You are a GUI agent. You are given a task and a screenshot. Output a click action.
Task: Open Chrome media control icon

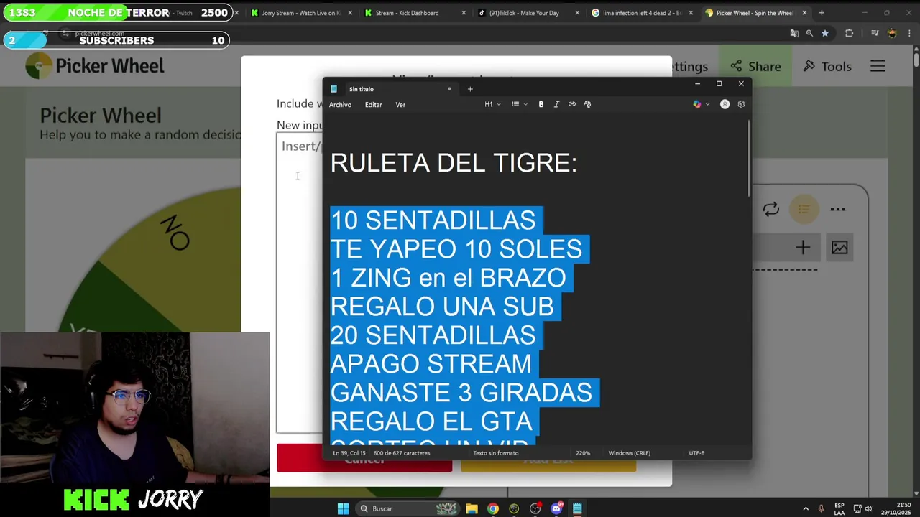point(875,33)
